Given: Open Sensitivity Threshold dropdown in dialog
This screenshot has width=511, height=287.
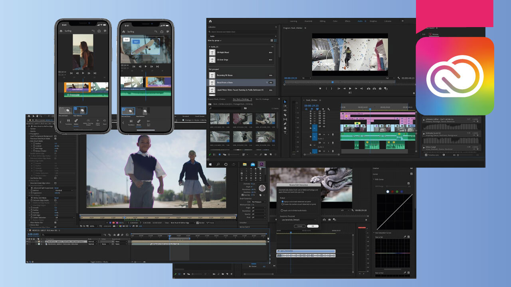Looking at the screenshot, I should pos(299,219).
